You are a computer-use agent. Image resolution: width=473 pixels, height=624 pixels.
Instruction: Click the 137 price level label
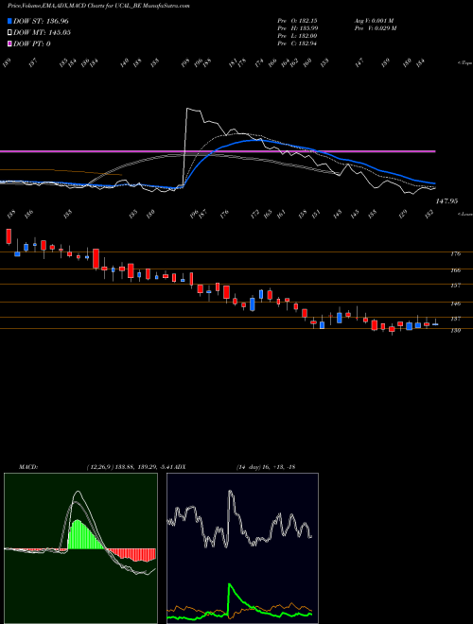(455, 319)
